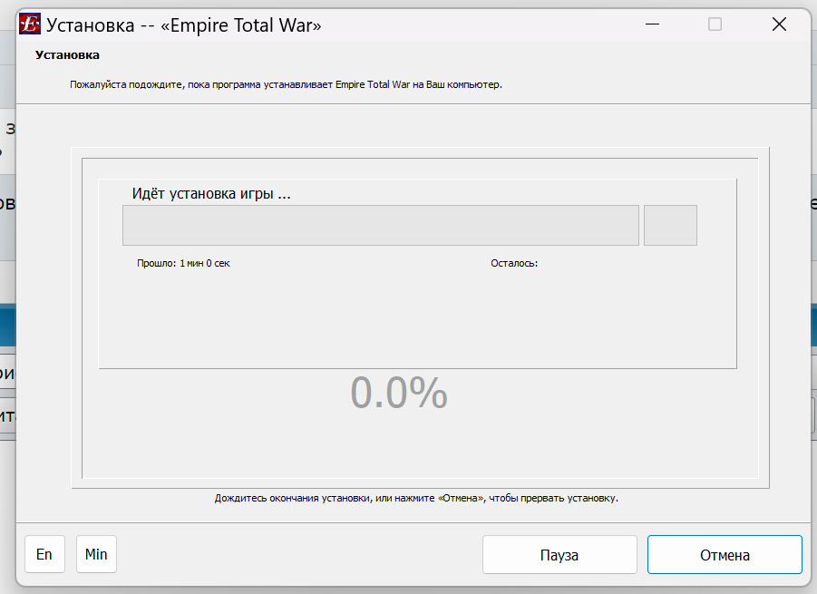Screen dimensions: 817x594
Task: Click the installation progress bar
Action: (381, 225)
